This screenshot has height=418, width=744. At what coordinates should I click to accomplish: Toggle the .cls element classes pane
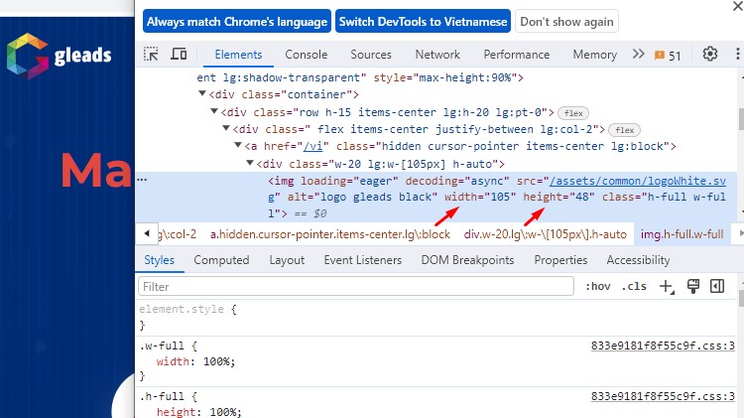[634, 287]
